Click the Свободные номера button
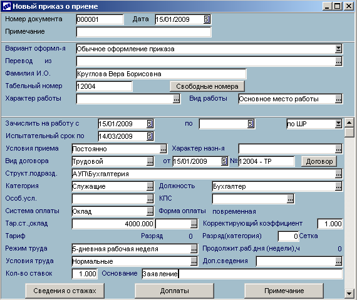357x300 pixels. coord(207,86)
